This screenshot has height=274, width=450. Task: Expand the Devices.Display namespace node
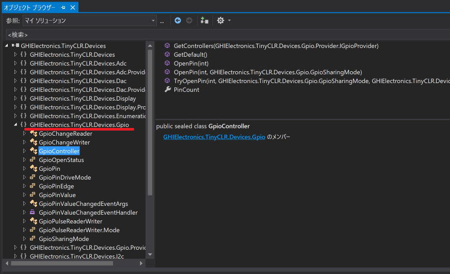point(15,99)
